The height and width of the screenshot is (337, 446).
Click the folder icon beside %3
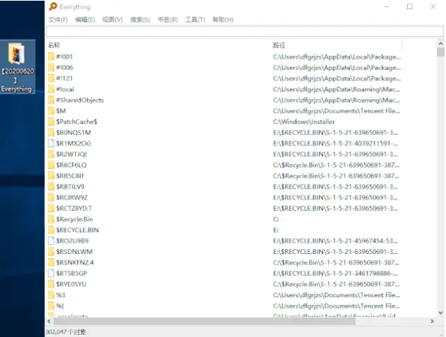pyautogui.click(x=51, y=295)
